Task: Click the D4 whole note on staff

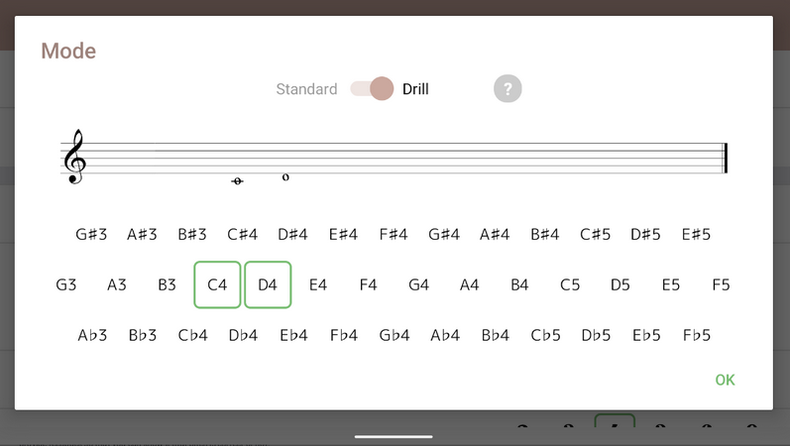Action: [285, 176]
